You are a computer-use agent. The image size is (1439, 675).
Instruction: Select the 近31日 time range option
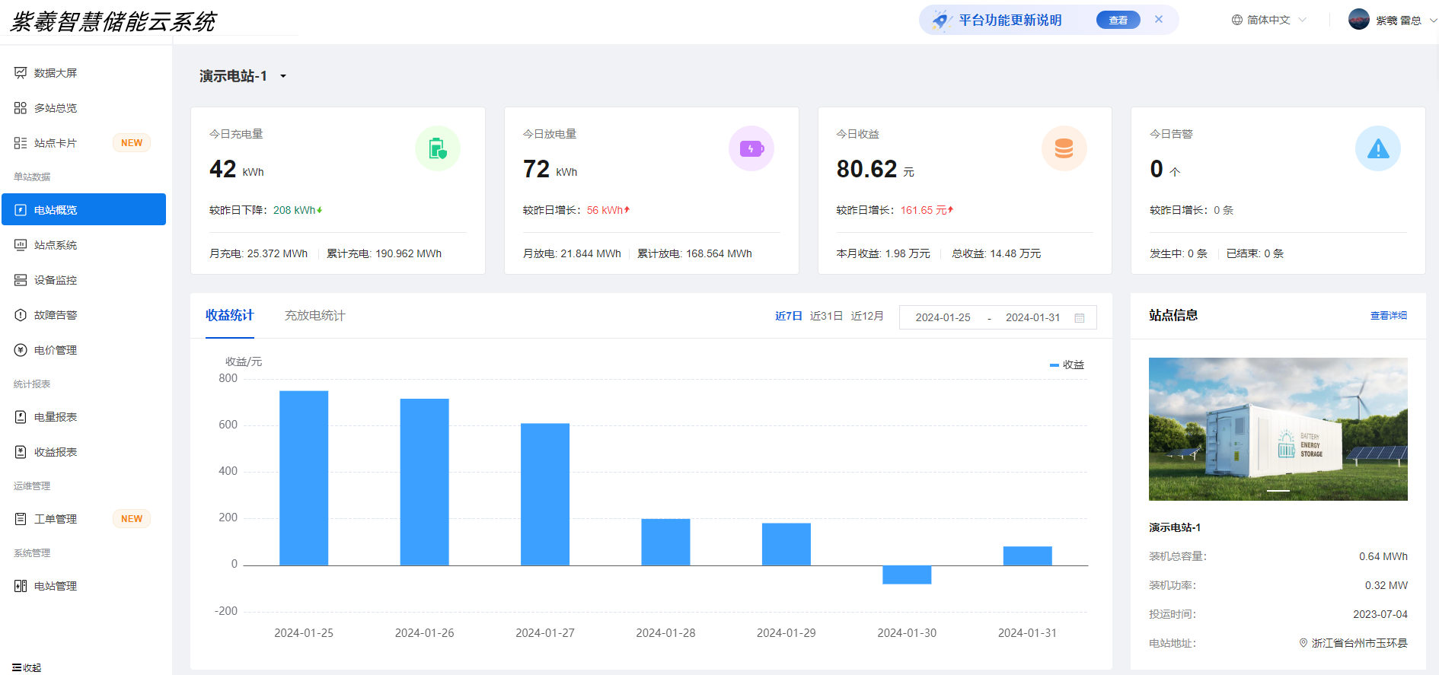(826, 316)
